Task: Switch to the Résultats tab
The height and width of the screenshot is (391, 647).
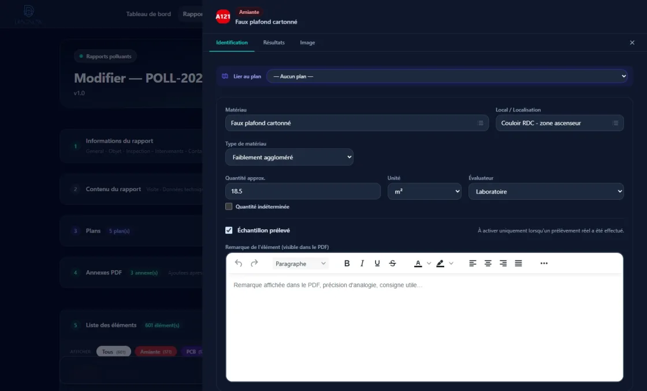Action: click(x=274, y=43)
